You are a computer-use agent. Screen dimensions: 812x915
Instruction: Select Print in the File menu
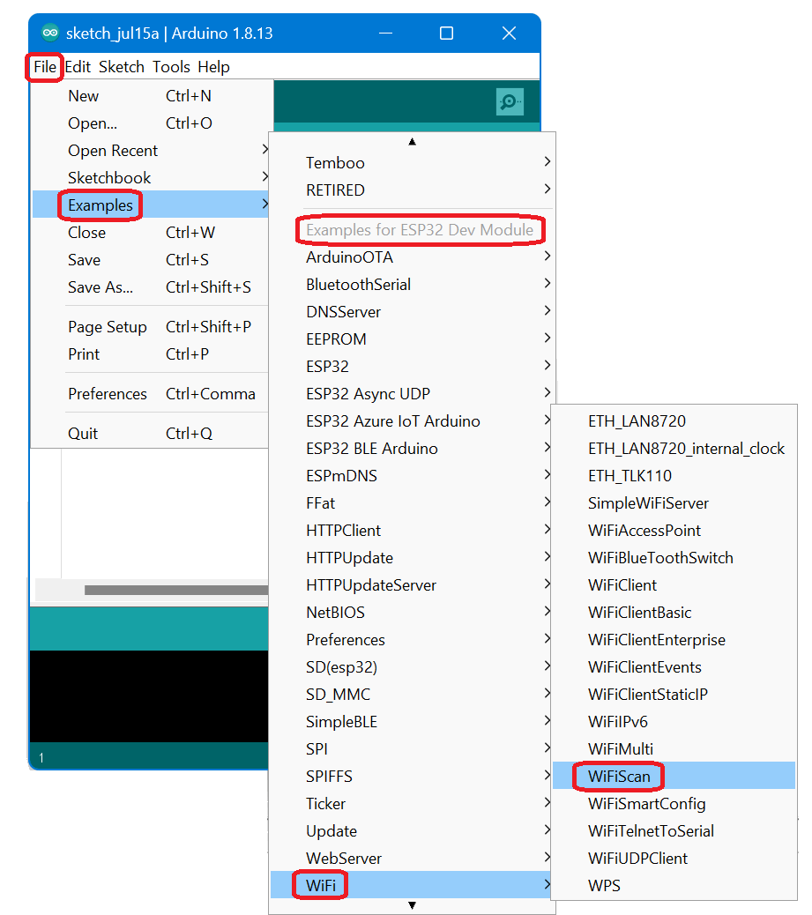tap(151, 354)
